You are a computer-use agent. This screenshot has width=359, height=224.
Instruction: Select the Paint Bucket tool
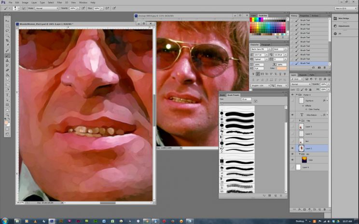tap(7, 75)
